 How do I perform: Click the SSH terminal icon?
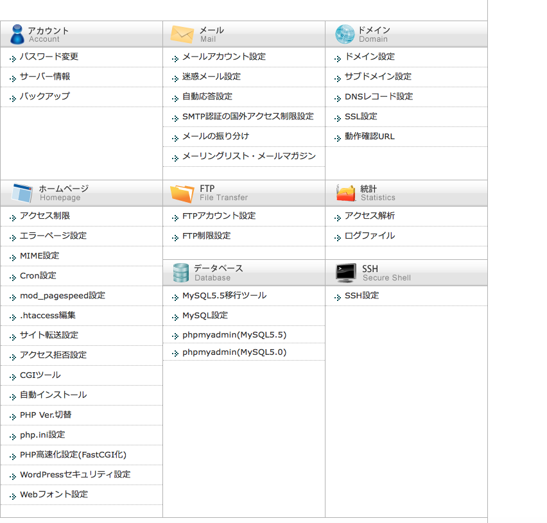click(x=345, y=273)
